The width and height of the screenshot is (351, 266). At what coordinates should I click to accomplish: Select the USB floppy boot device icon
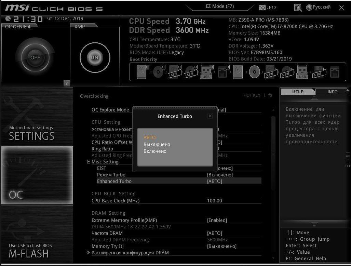click(x=319, y=72)
